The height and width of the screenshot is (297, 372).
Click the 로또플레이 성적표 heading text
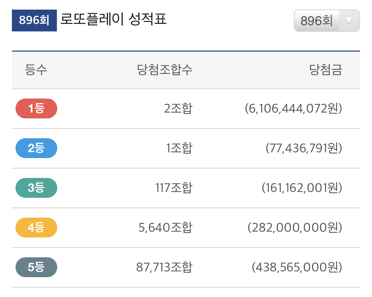(113, 20)
